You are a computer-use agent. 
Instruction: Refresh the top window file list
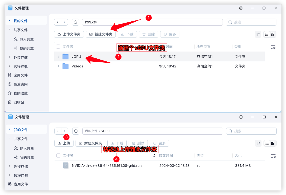click(76, 22)
